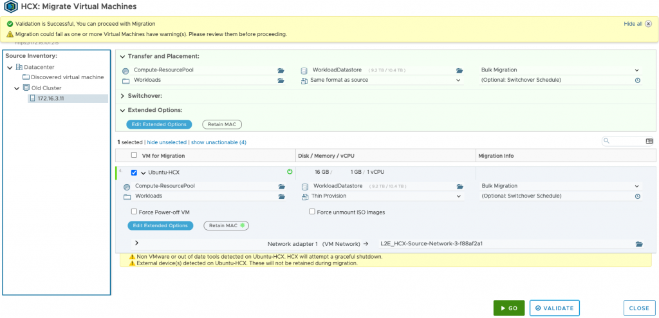Click top Workloads folder outline icon
Image resolution: width=659 pixels, height=318 pixels.
[125, 80]
